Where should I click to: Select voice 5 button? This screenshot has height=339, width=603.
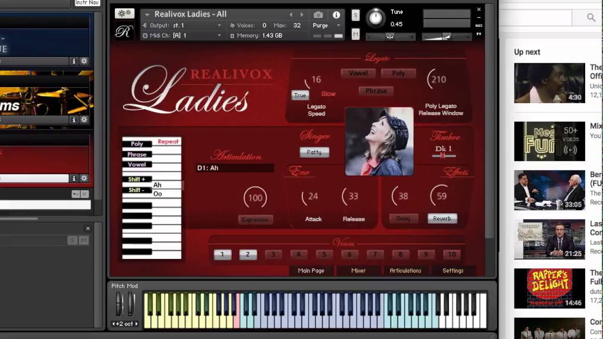[x=324, y=254]
